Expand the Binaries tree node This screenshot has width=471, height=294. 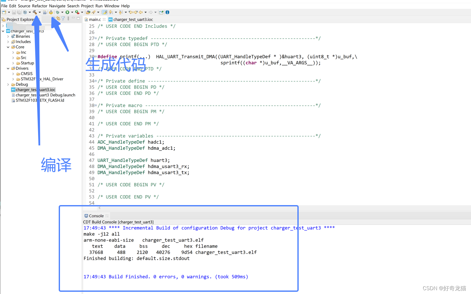(8, 37)
